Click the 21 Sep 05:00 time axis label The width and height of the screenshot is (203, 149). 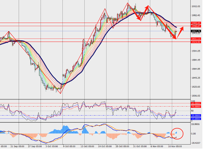[17, 146]
